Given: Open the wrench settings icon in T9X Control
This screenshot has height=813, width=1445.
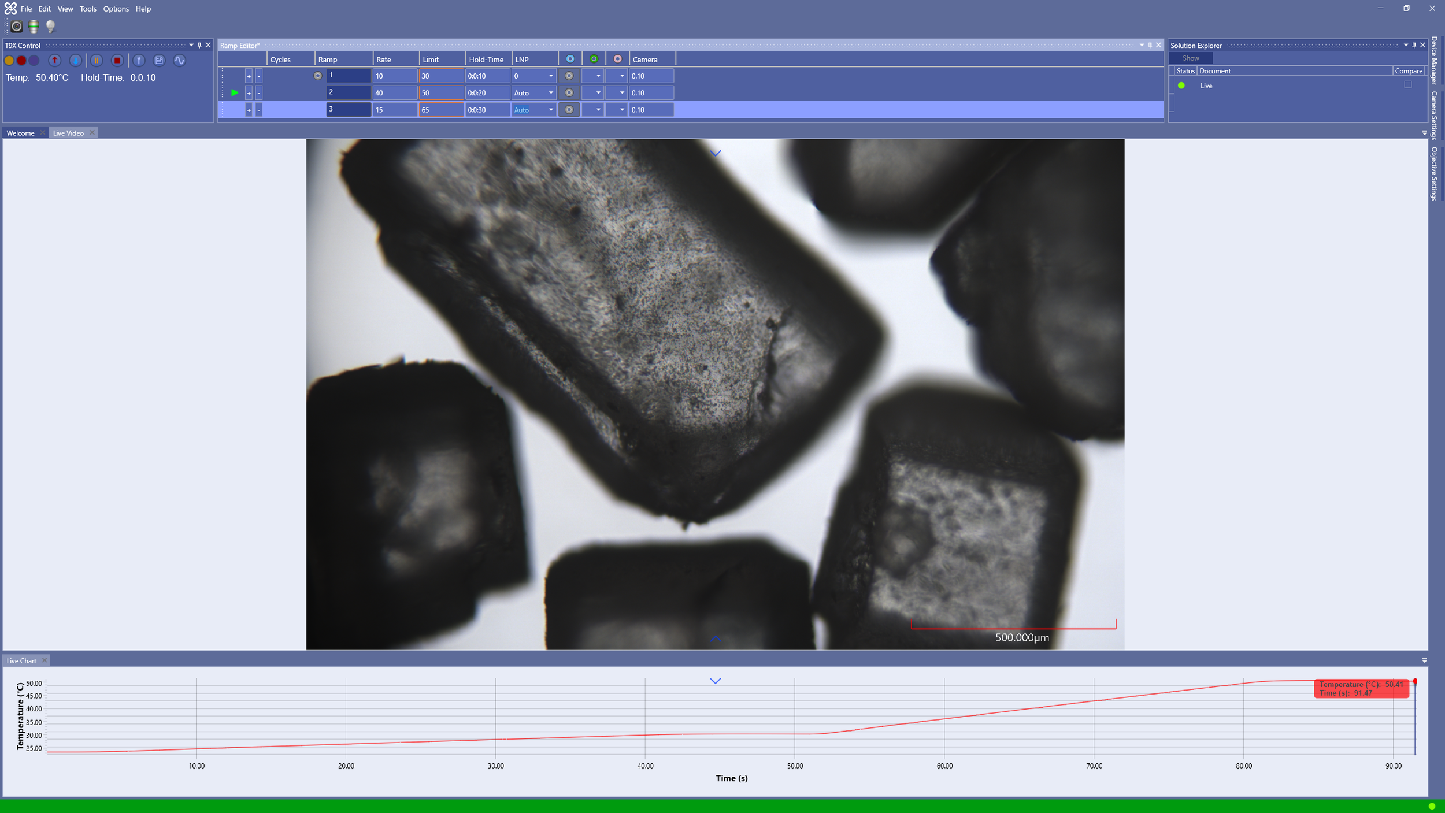Looking at the screenshot, I should (139, 60).
